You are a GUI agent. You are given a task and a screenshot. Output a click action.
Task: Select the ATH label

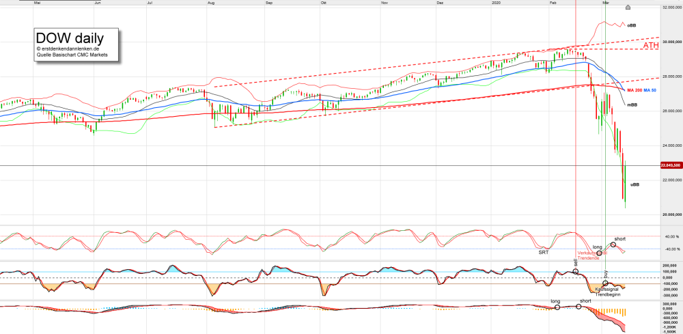(651, 46)
